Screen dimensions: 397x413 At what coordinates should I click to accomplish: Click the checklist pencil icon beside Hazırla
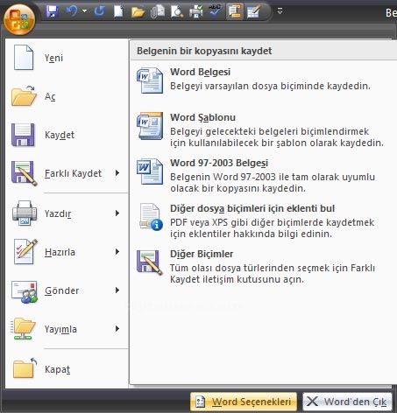[25, 251]
